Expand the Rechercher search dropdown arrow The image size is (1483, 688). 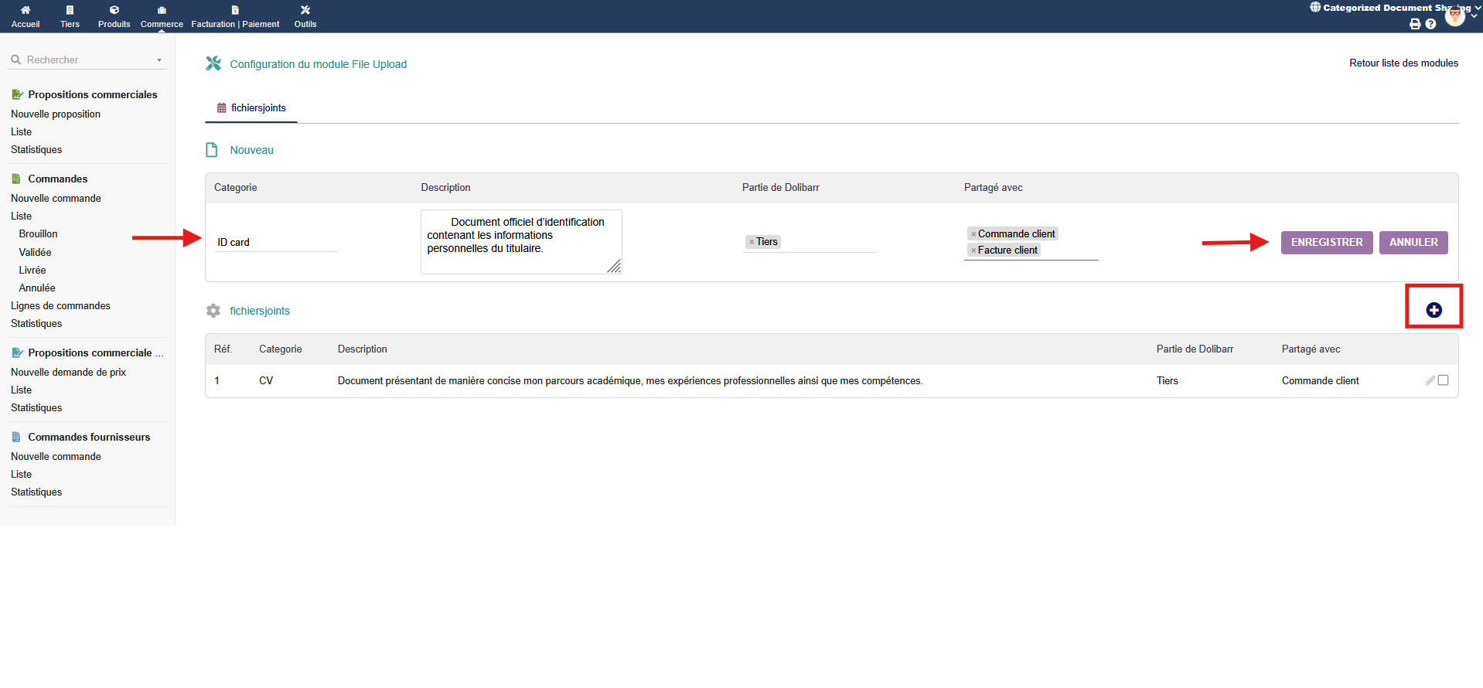point(159,60)
